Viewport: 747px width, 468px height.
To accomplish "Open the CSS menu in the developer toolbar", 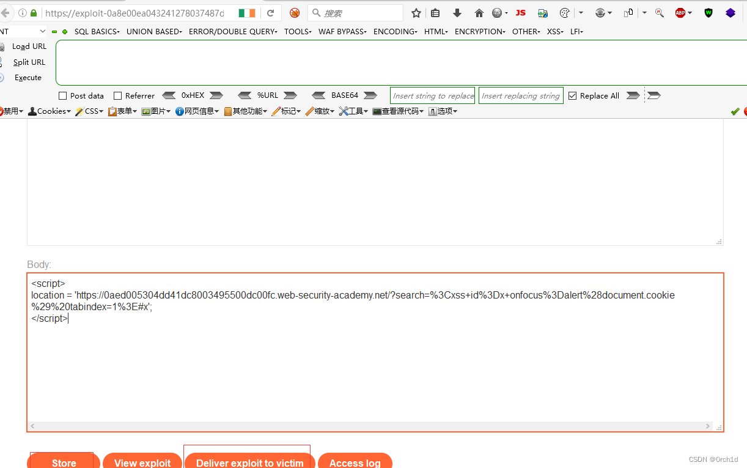I will [x=89, y=111].
